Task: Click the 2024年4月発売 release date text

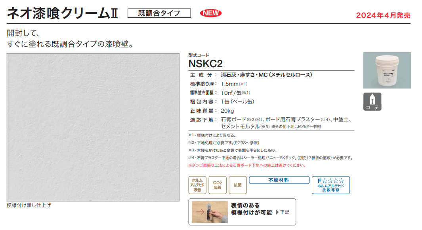Action: pyautogui.click(x=383, y=15)
